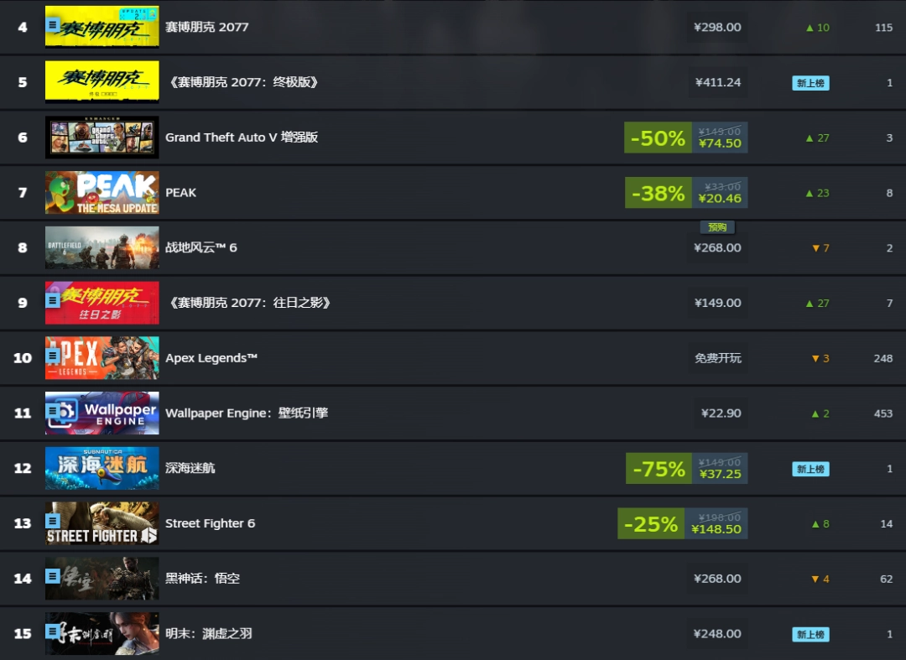Click the blue list icon on the Street Fighter 6 thumbnail
Image resolution: width=906 pixels, height=660 pixels.
[x=53, y=522]
